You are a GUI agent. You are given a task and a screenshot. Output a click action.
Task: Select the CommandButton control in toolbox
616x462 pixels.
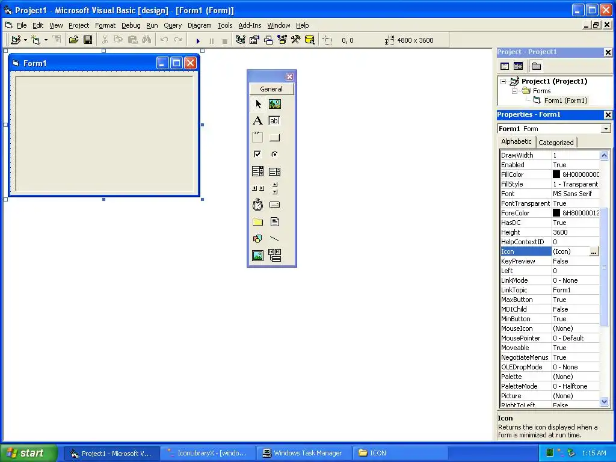coord(274,137)
